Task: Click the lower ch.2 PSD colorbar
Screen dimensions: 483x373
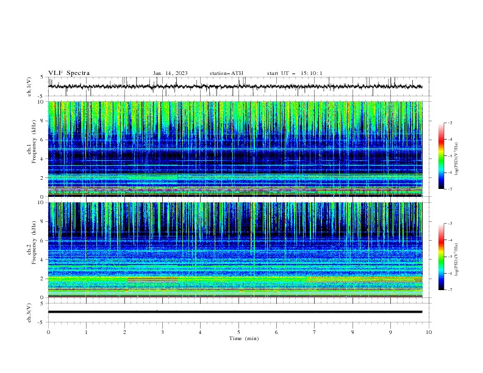Action: pyautogui.click(x=441, y=257)
